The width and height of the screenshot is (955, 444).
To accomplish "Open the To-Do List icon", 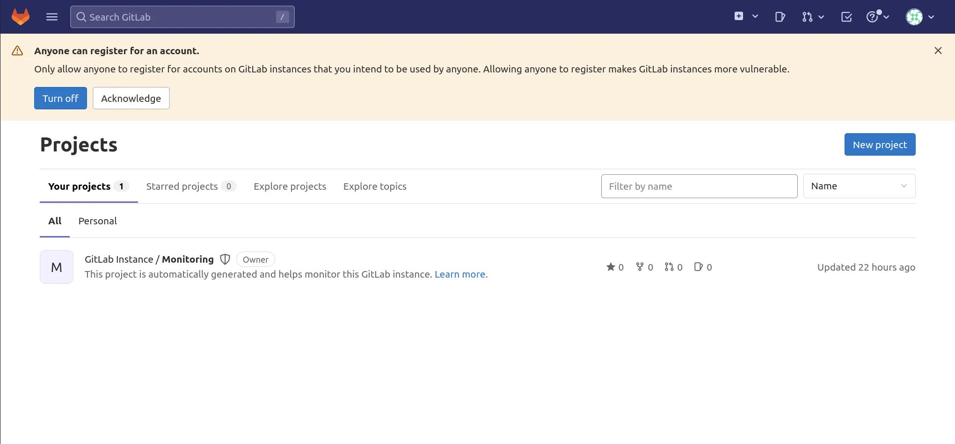I will click(846, 17).
